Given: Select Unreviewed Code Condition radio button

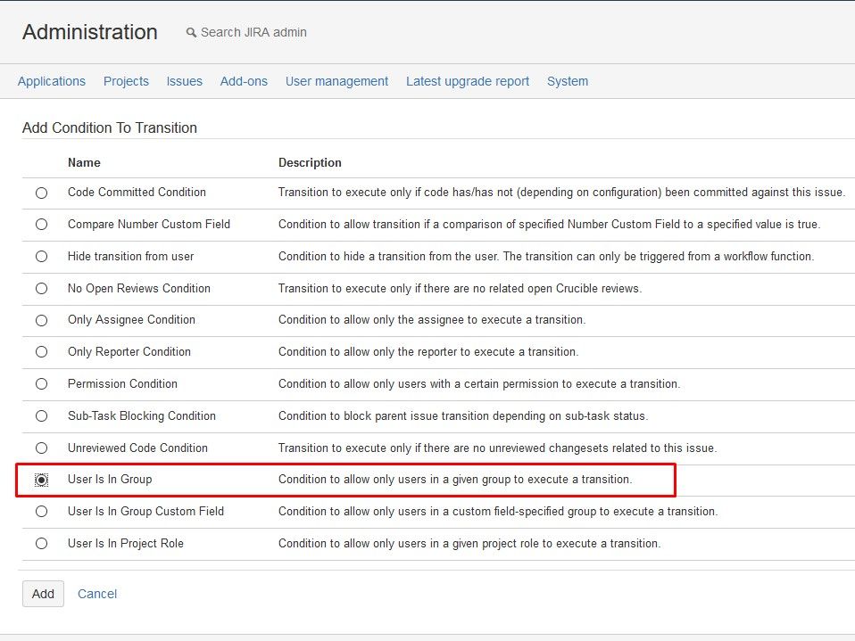Looking at the screenshot, I should pyautogui.click(x=41, y=448).
